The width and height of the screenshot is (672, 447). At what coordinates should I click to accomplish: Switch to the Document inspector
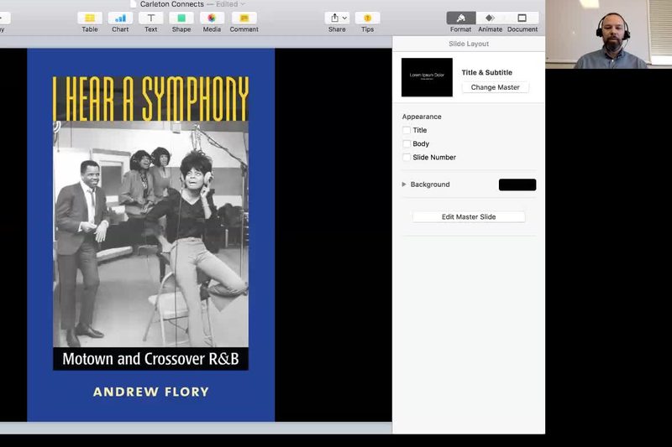tap(522, 18)
